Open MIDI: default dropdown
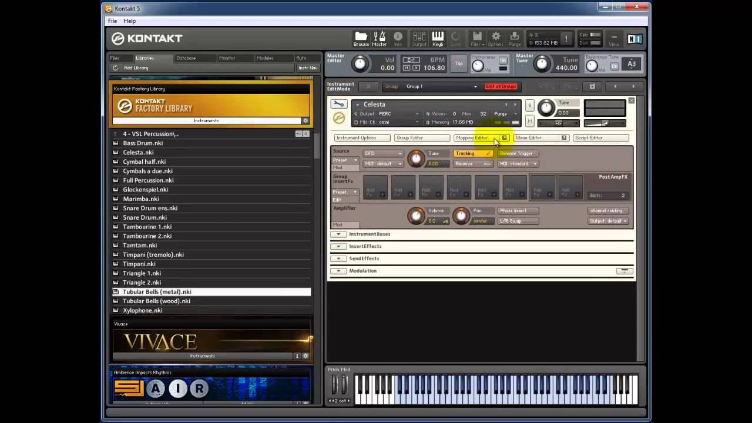This screenshot has height=423, width=752. click(x=383, y=164)
